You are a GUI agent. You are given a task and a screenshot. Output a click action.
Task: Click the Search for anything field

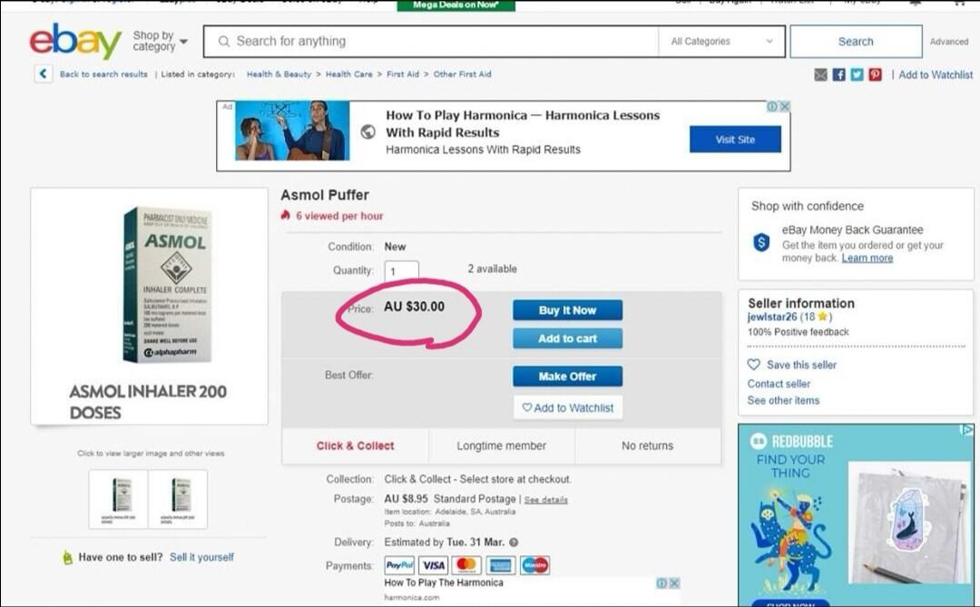coord(436,42)
